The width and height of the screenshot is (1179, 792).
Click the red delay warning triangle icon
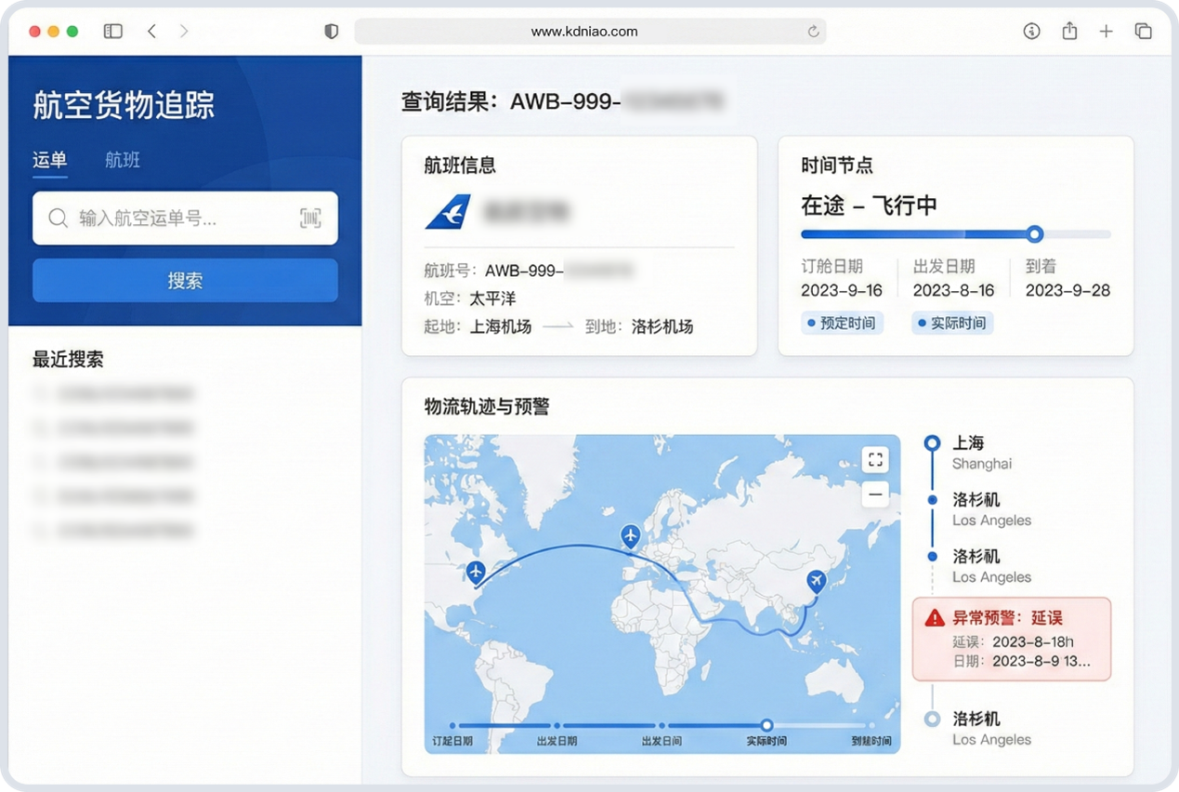(x=935, y=618)
